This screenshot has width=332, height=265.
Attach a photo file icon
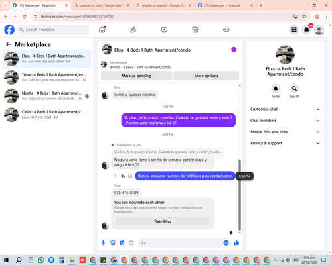[113, 243]
